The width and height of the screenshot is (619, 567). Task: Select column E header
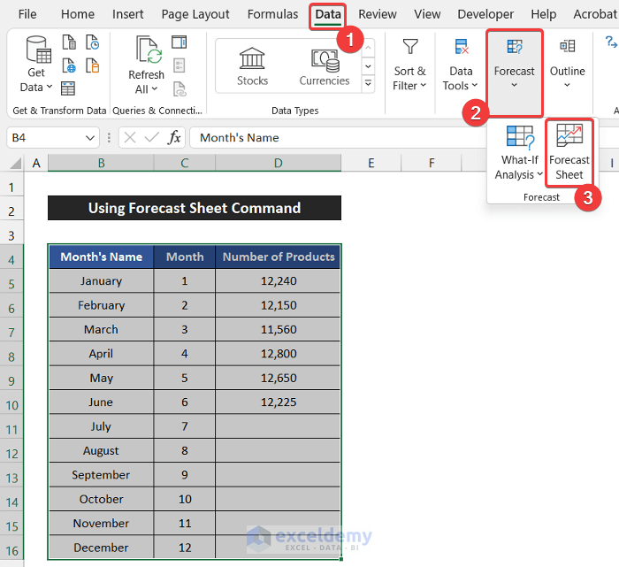click(x=371, y=163)
